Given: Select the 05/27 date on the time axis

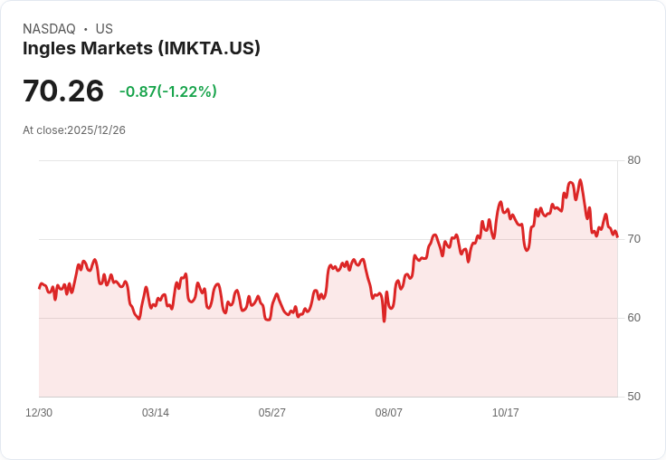Looking at the screenshot, I should [272, 413].
